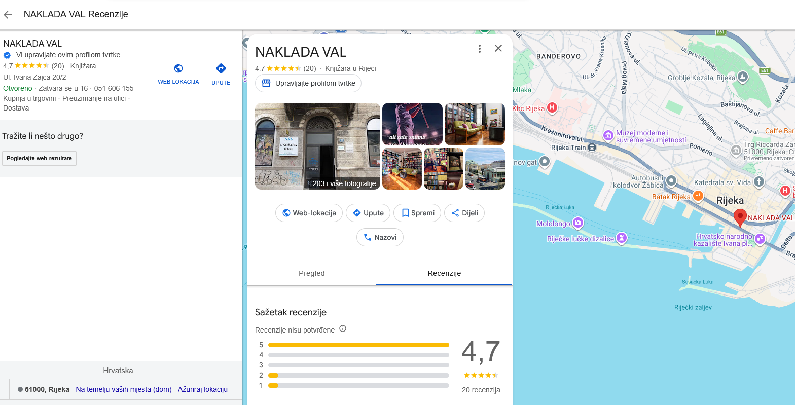Click the red NAKLADA VAL location pin
The width and height of the screenshot is (795, 405).
[740, 217]
